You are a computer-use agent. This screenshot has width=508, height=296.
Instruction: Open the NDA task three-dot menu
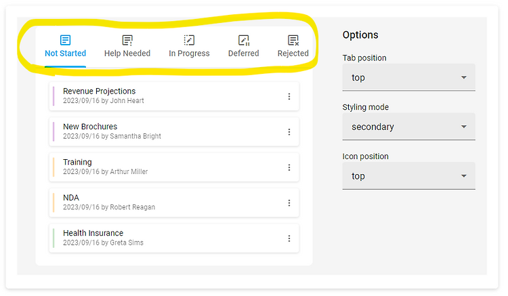pos(289,203)
